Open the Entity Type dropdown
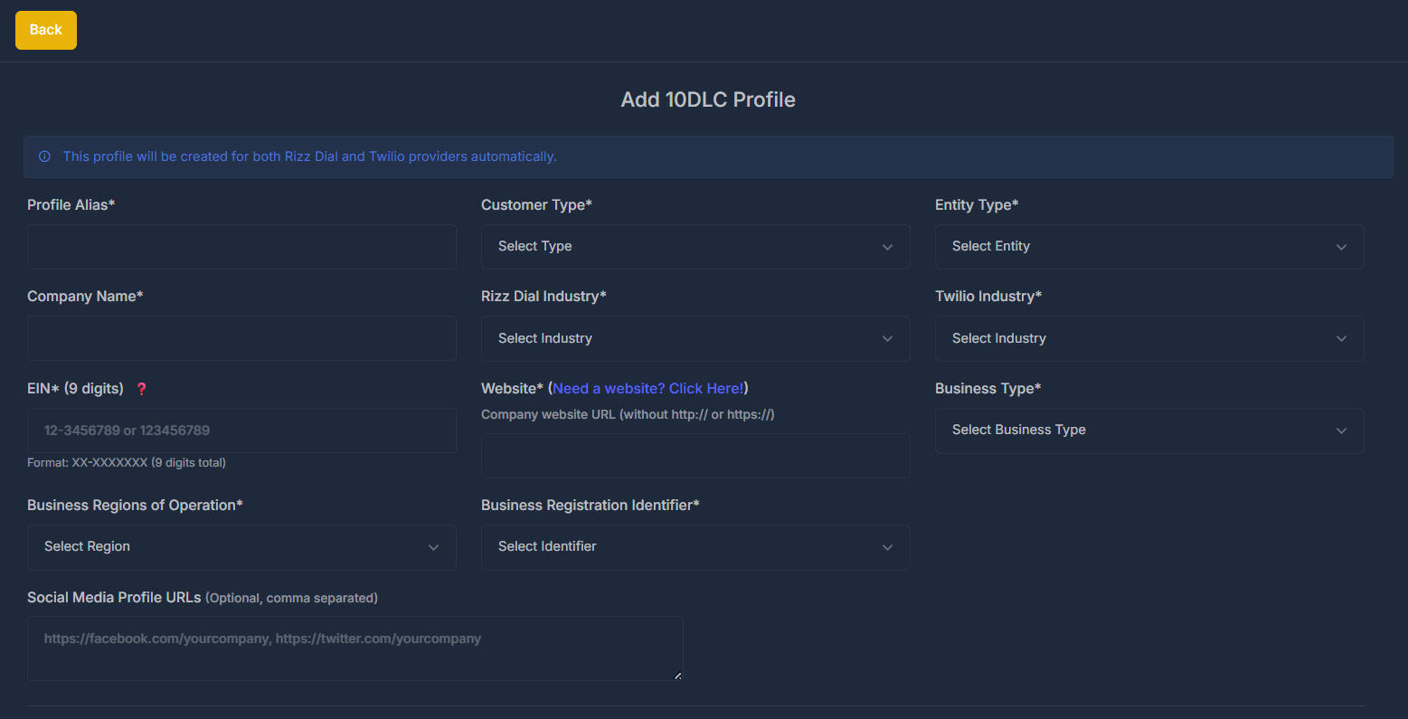The image size is (1408, 719). coord(1149,247)
